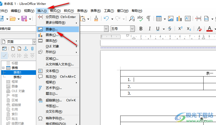This screenshot has height=125, width=216.
Task: Click the Navigator anchor icon
Action: pyautogui.click(x=26, y=49)
